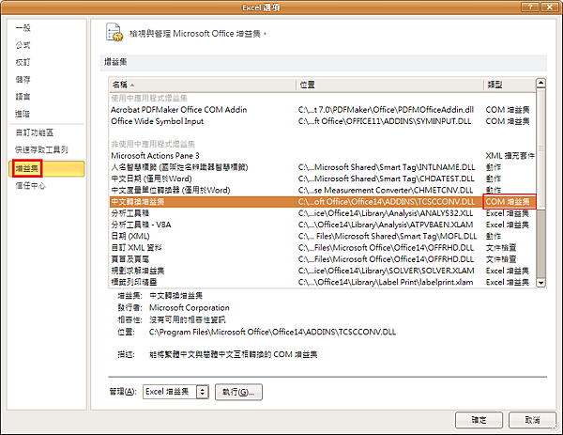
Task: Open the 校訂 options category
Action: click(x=23, y=63)
